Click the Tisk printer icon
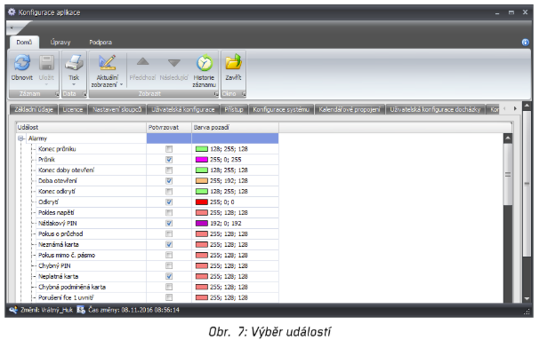 coord(74,63)
